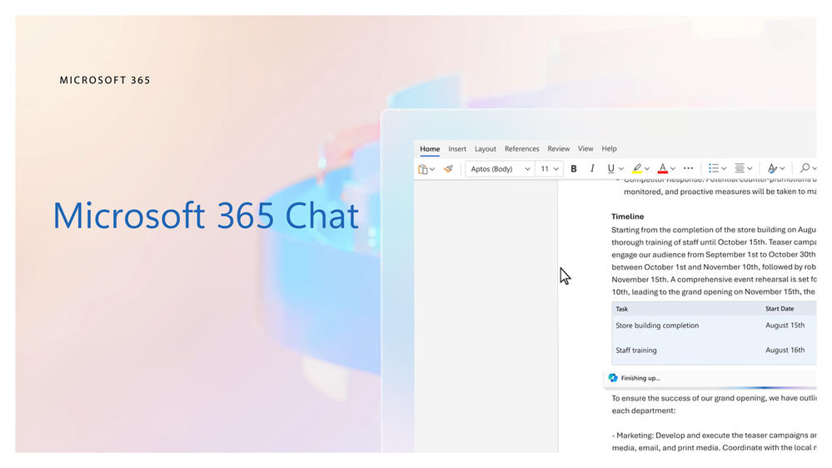This screenshot has width=832, height=468.
Task: Click the line 'each department:'
Action: 644,411
